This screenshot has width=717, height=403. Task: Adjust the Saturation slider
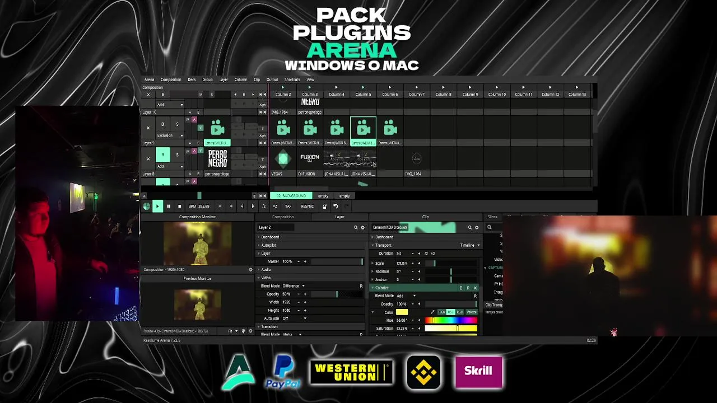pyautogui.click(x=451, y=329)
